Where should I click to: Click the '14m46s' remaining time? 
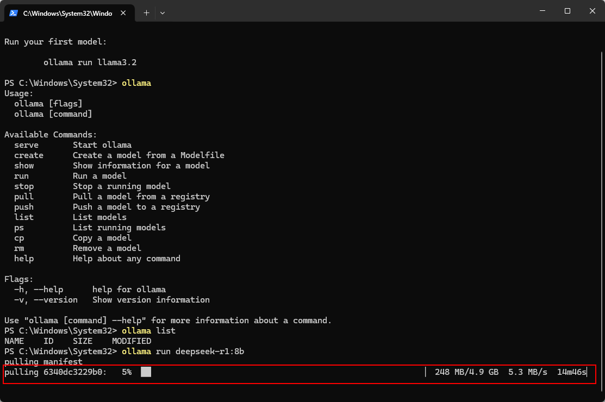[571, 372]
